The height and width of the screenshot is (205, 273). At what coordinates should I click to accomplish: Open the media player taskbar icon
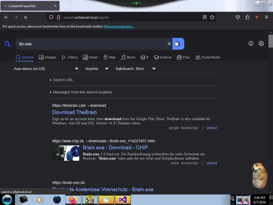(40, 200)
